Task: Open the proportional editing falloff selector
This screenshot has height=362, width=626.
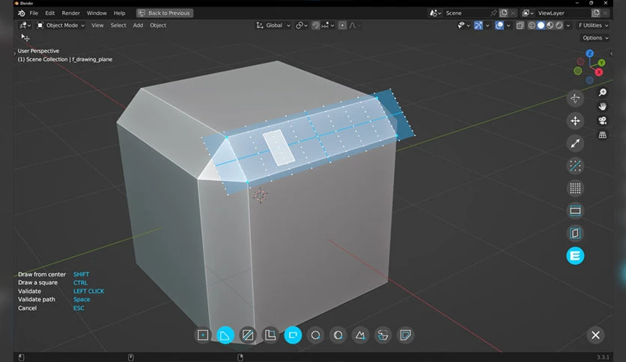Action: (354, 25)
